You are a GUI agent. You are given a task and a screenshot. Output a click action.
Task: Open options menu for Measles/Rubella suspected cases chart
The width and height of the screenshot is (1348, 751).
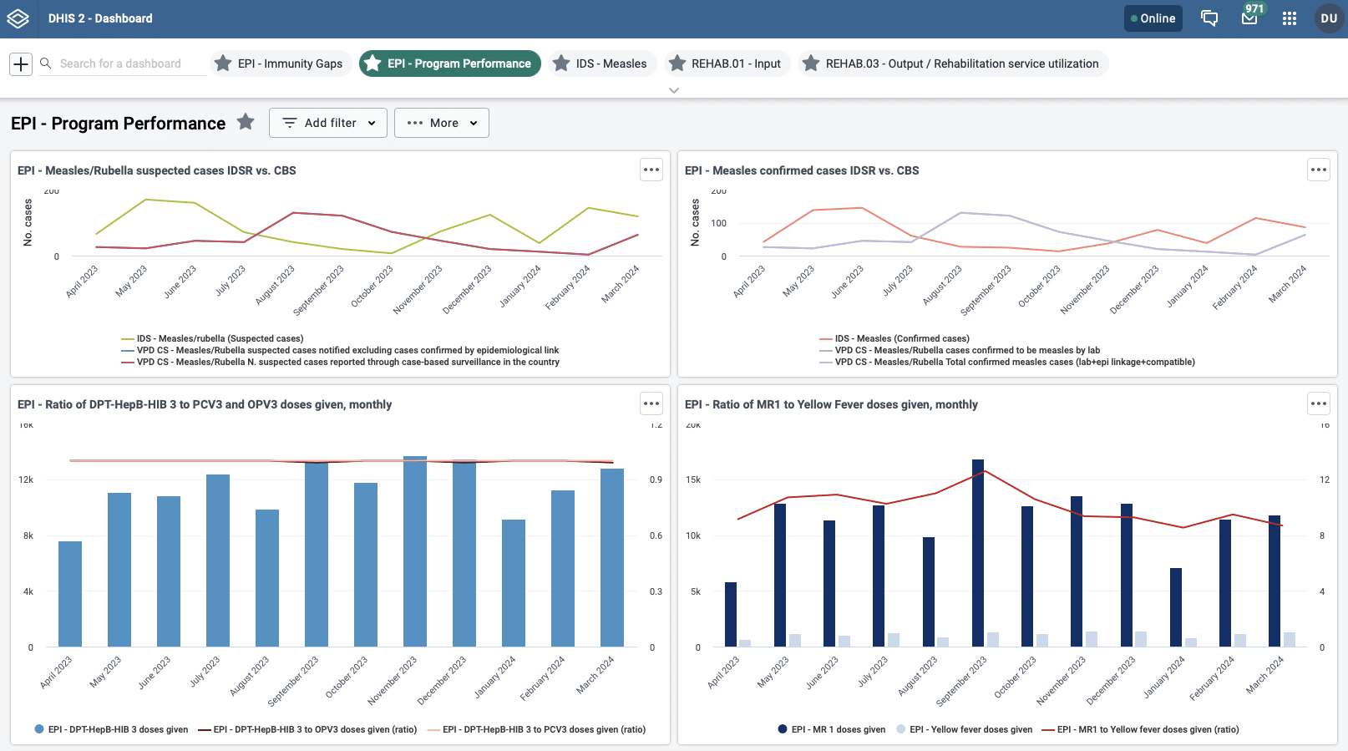(651, 170)
